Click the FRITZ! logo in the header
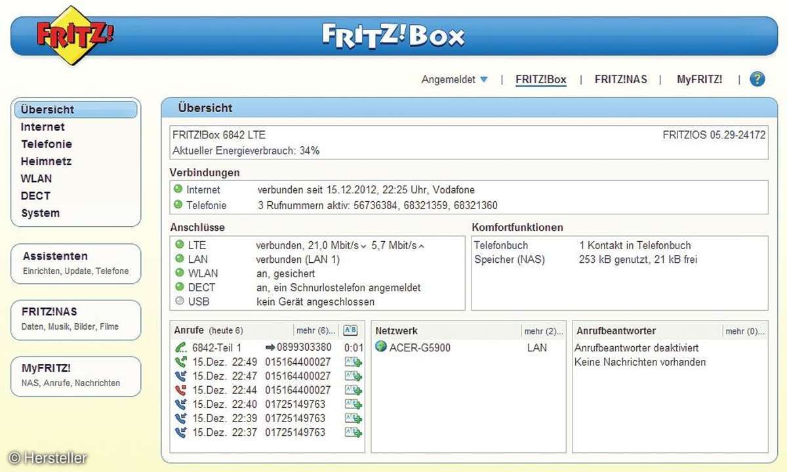The width and height of the screenshot is (787, 472). tap(73, 34)
